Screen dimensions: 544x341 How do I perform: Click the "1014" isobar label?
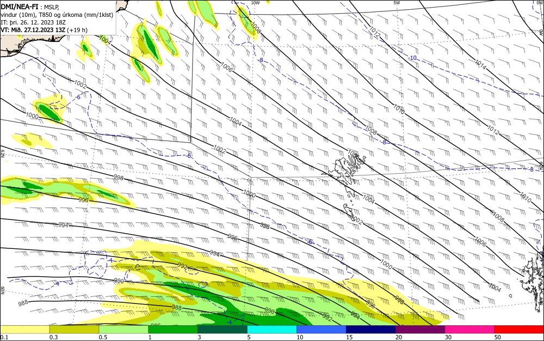tap(480, 65)
